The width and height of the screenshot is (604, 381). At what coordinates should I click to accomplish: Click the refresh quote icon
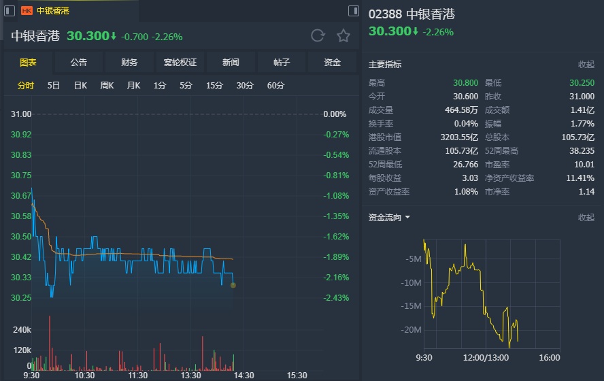318,36
